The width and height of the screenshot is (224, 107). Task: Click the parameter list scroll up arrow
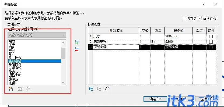pyautogui.click(x=64, y=42)
